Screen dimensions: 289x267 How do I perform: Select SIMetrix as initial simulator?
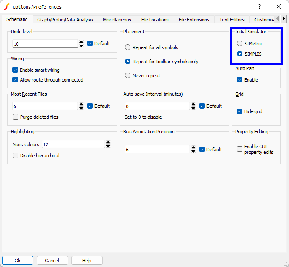point(240,44)
